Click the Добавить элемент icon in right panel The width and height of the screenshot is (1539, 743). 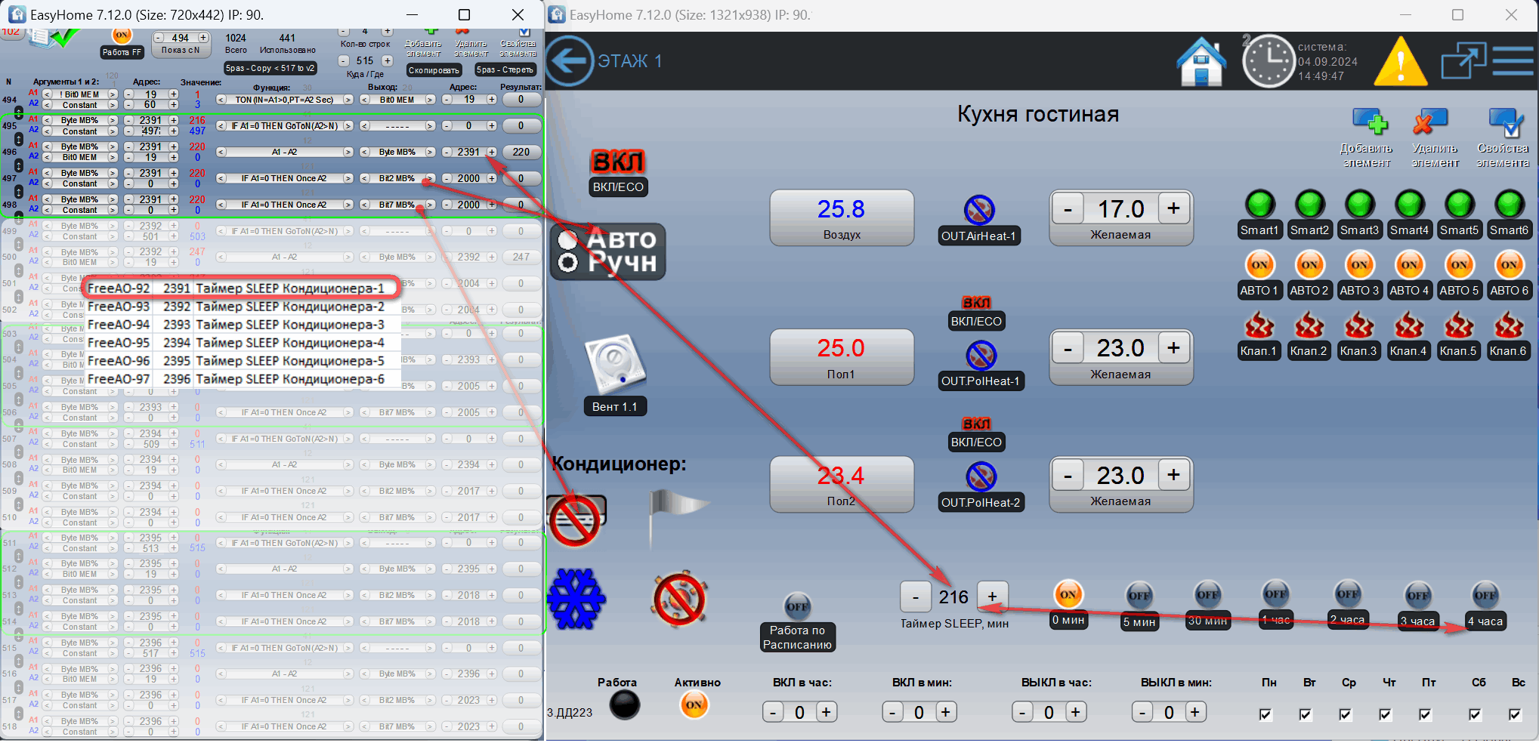click(x=1369, y=122)
